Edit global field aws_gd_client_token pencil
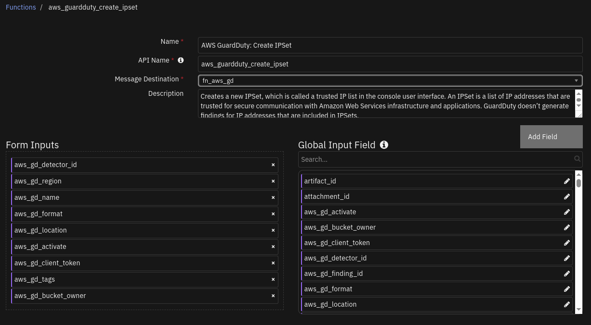Screen dimensions: 591x325 pyautogui.click(x=567, y=243)
